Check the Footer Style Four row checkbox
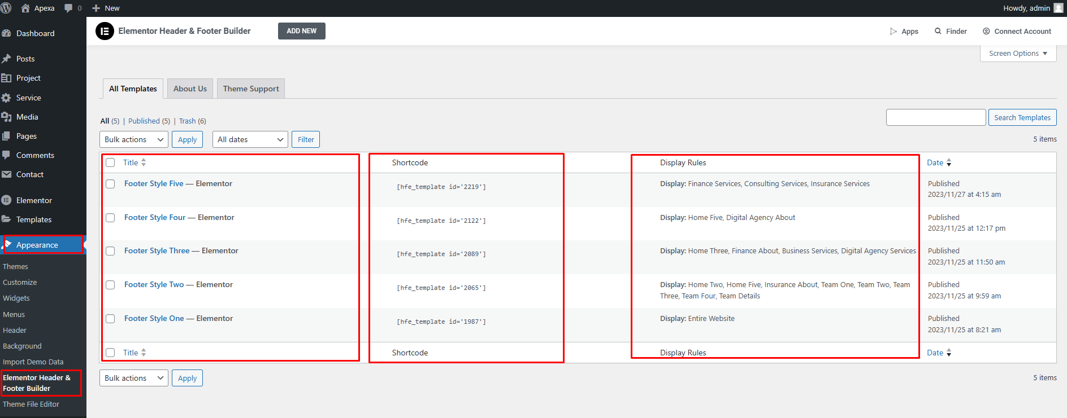This screenshot has width=1067, height=418. point(111,218)
